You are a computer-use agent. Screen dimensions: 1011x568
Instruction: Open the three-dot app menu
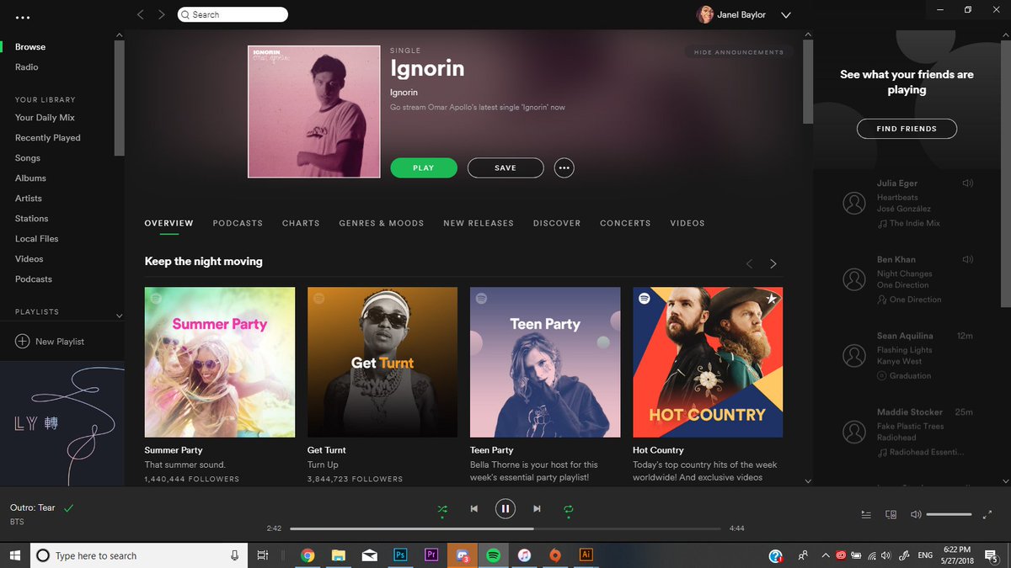point(23,17)
